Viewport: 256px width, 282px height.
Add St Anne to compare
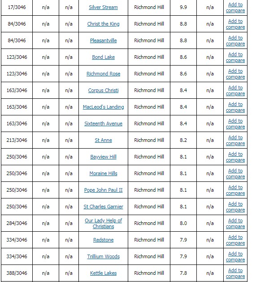[x=235, y=140]
